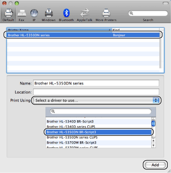171x173 pixels.
Task: Click the magnifier icon in toolbar search
Action: (131, 13)
